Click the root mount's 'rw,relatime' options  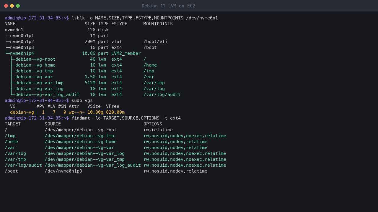coord(158,130)
